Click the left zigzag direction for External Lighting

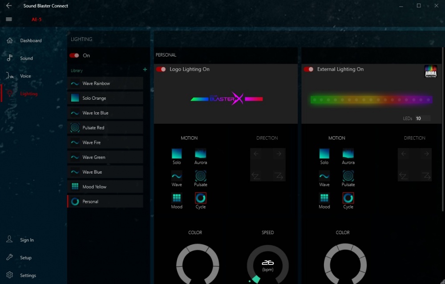point(404,176)
